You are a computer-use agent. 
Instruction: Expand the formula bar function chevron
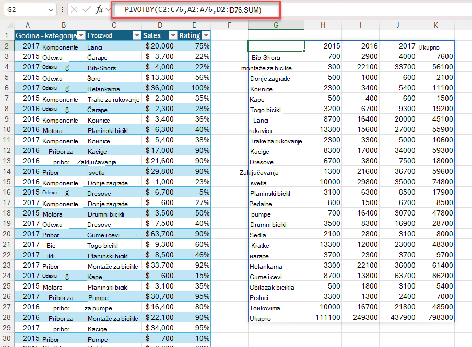coord(109,10)
